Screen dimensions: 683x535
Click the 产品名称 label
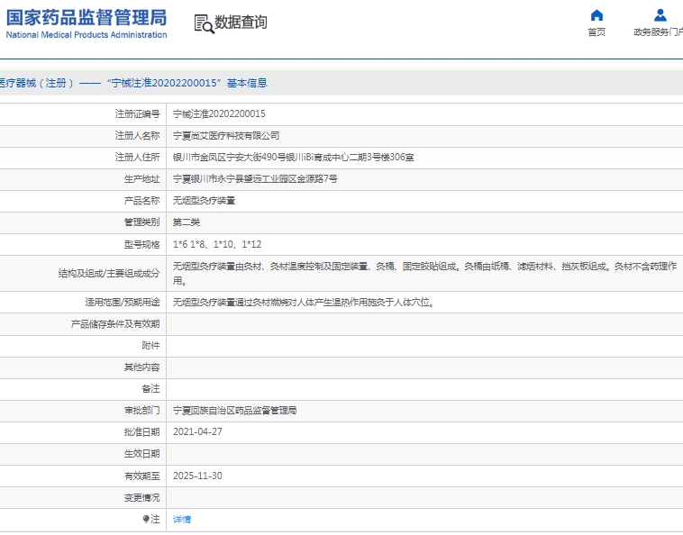[x=142, y=201]
